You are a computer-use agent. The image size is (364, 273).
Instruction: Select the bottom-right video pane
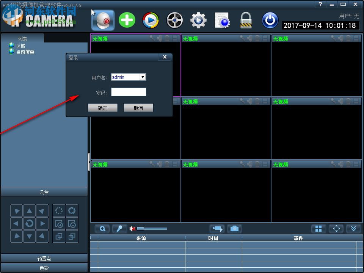(x=316, y=191)
